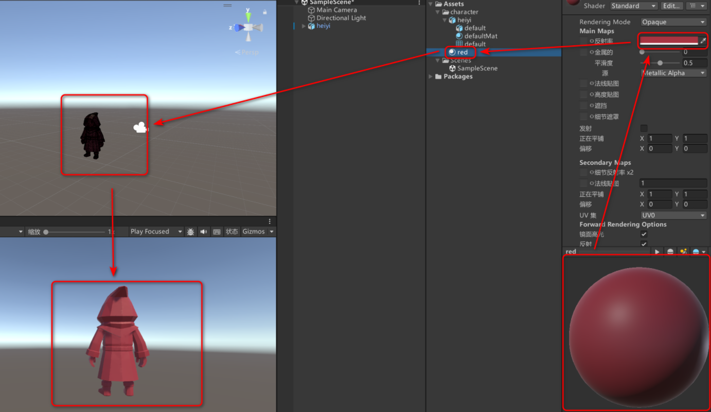Viewport: 711px width, 412px height.
Task: Click the 状态 stats button
Action: 232,232
